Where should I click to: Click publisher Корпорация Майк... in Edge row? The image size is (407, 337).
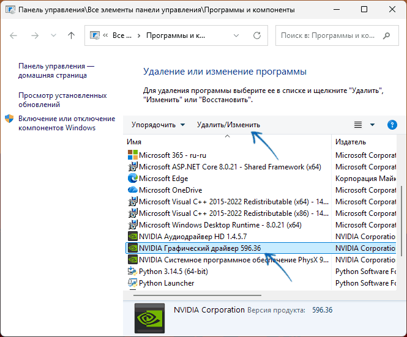tap(365, 179)
